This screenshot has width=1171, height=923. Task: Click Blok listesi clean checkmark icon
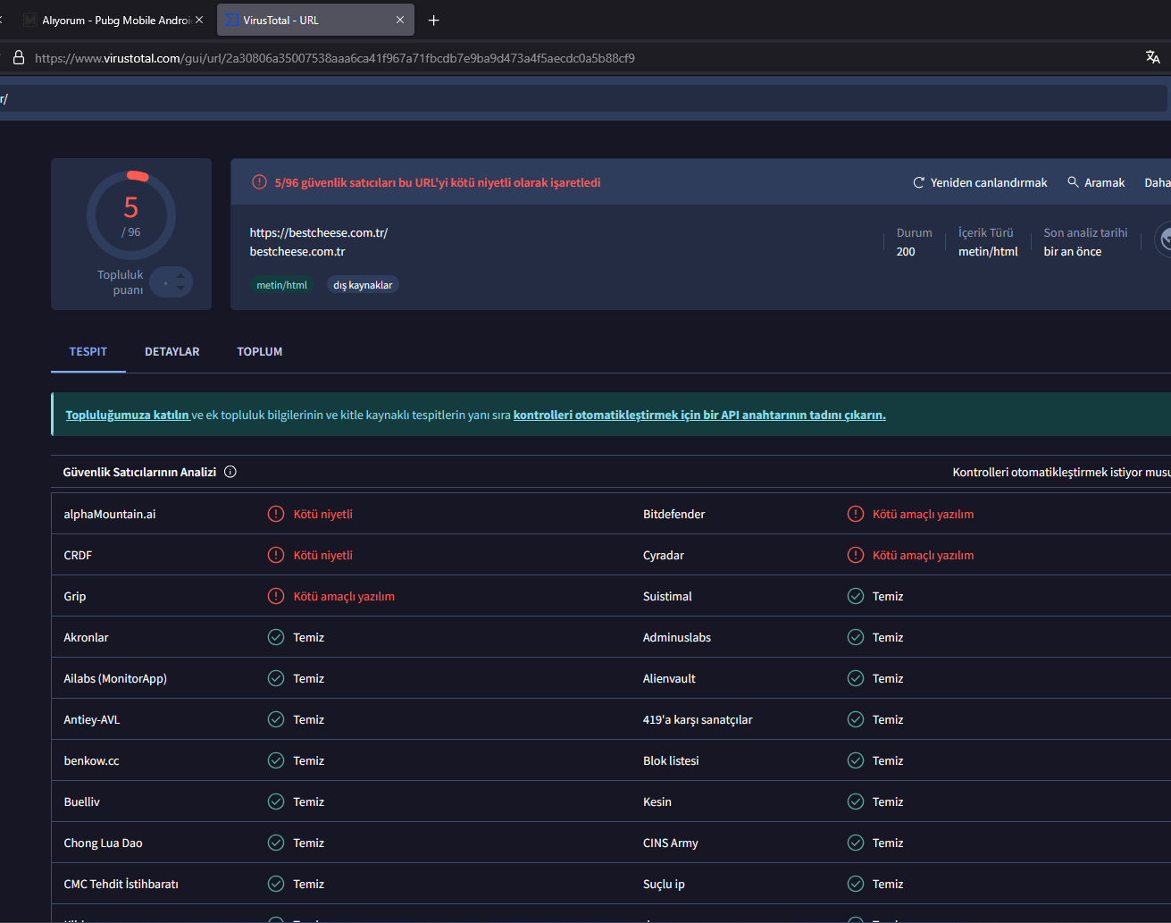point(856,760)
